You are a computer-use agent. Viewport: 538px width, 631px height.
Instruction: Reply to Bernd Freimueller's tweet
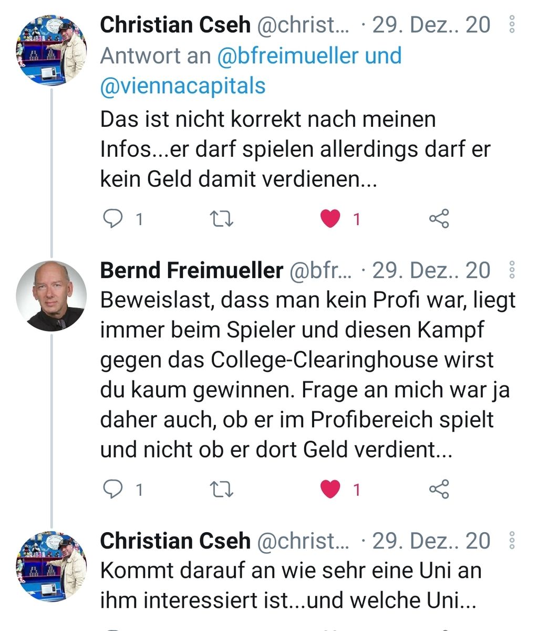tap(112, 490)
